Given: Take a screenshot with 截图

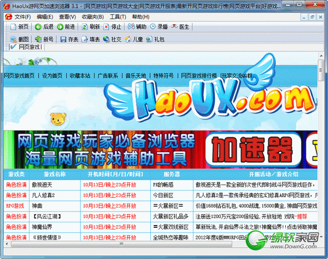Looking at the screenshot, I should coord(19,39).
